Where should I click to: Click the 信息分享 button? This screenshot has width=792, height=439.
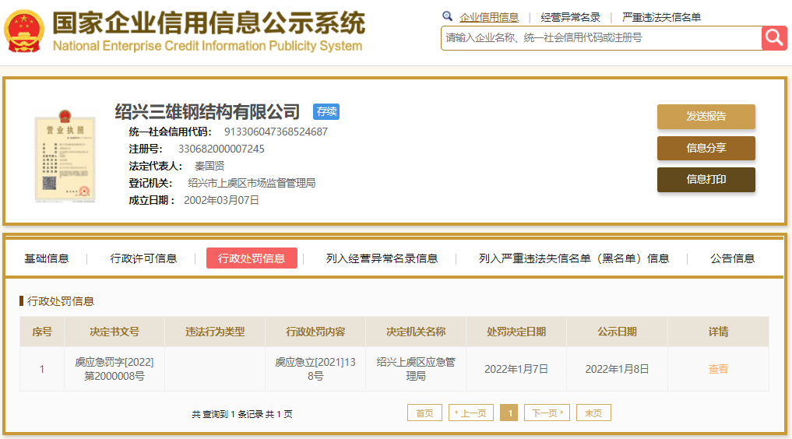click(x=706, y=149)
